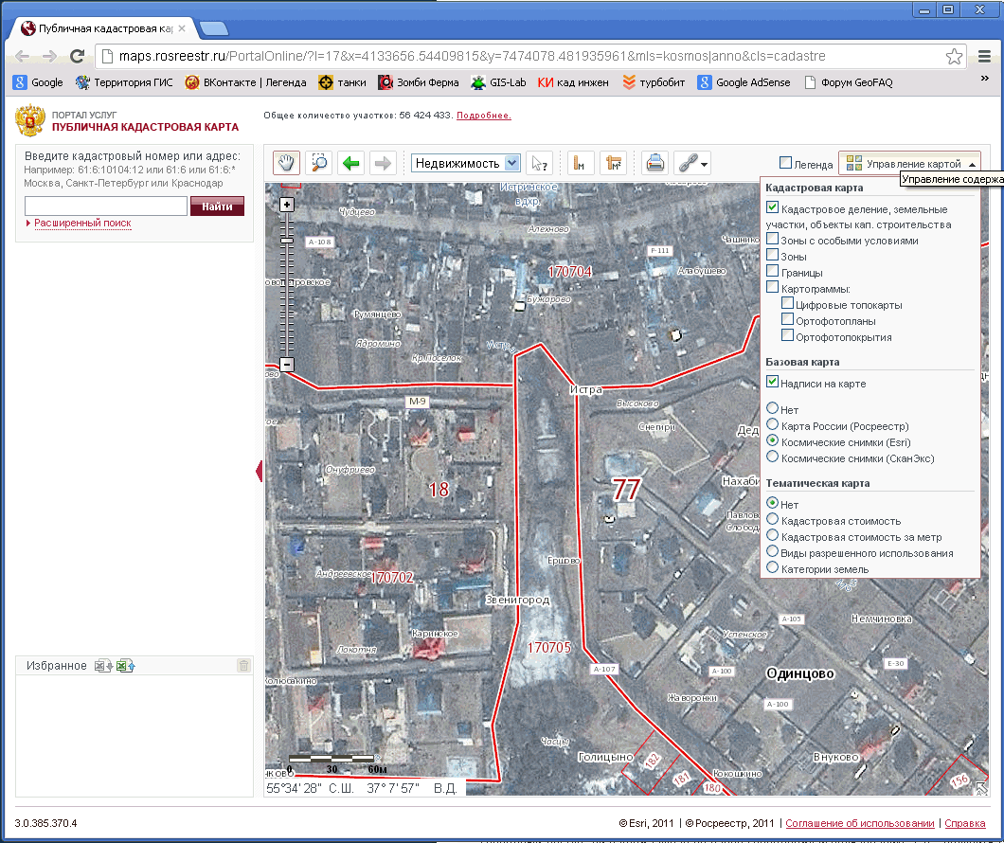Expand the link tool dropdown arrow
1004x843 pixels.
tap(705, 164)
